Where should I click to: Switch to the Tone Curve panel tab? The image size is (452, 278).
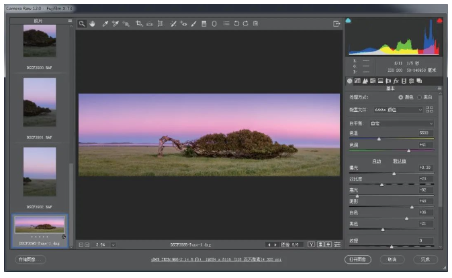pos(359,80)
